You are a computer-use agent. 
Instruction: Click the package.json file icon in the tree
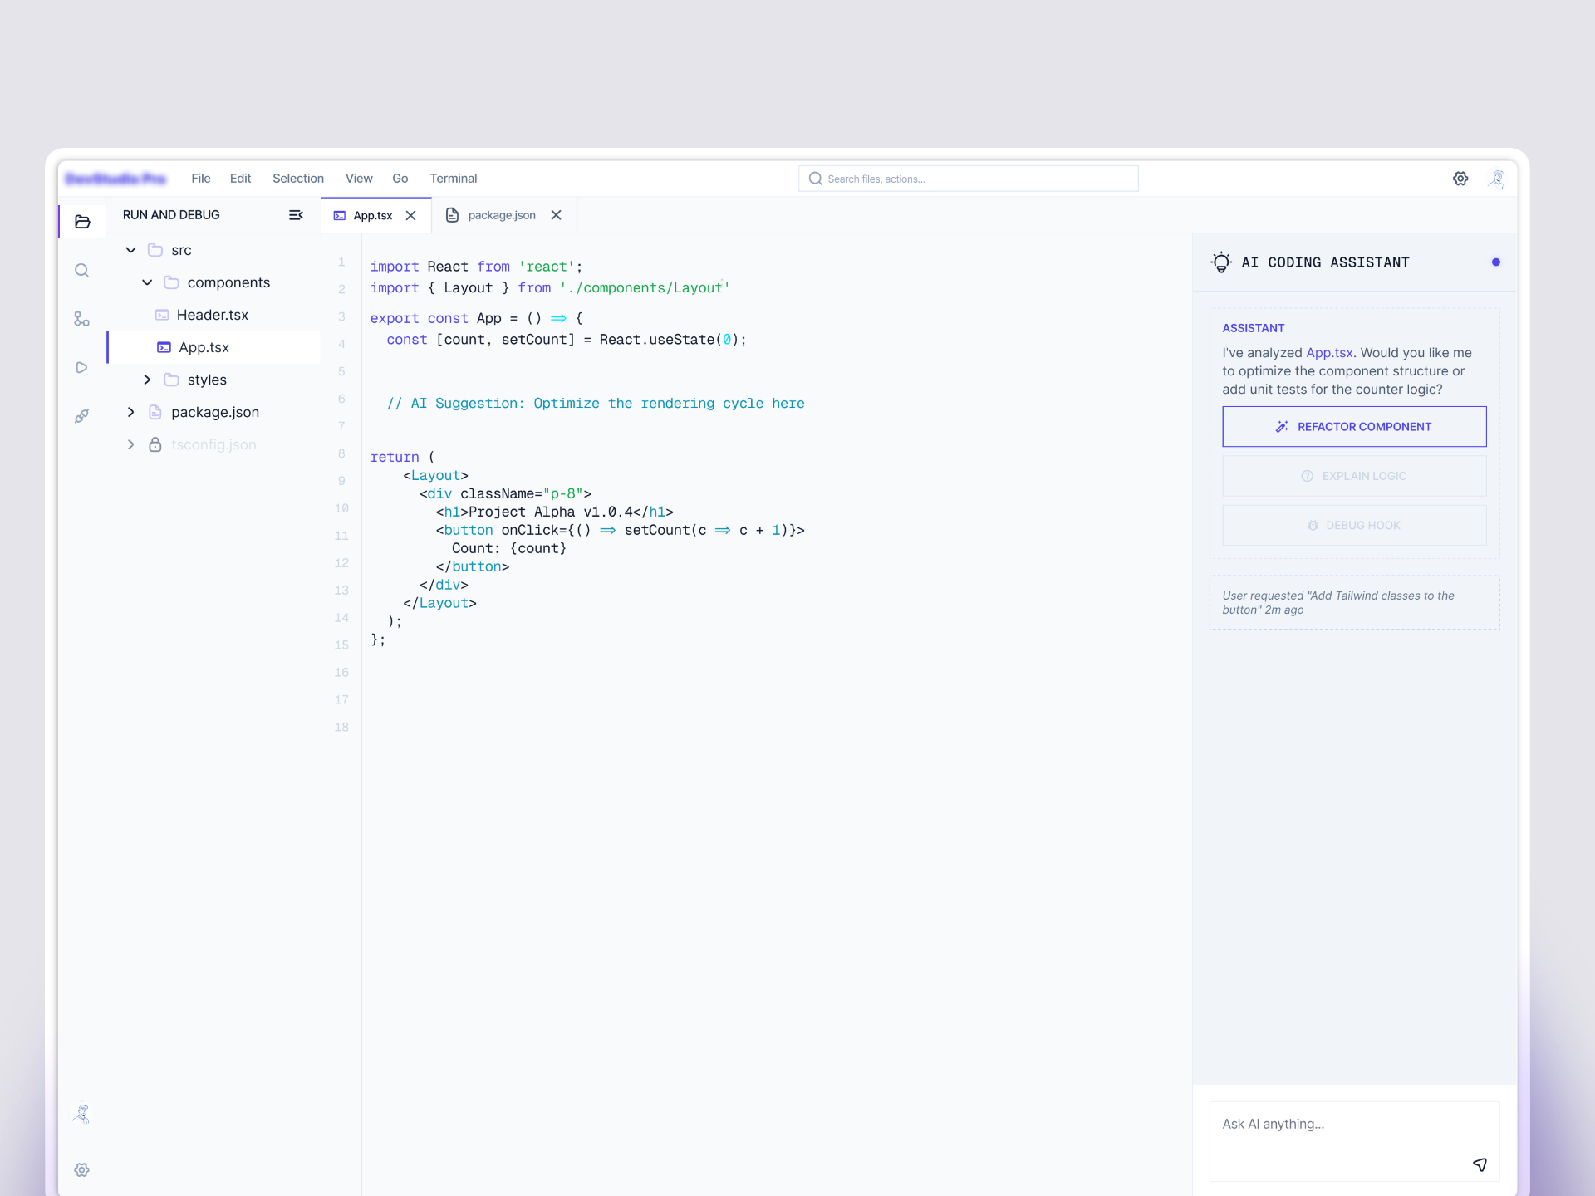tap(155, 412)
